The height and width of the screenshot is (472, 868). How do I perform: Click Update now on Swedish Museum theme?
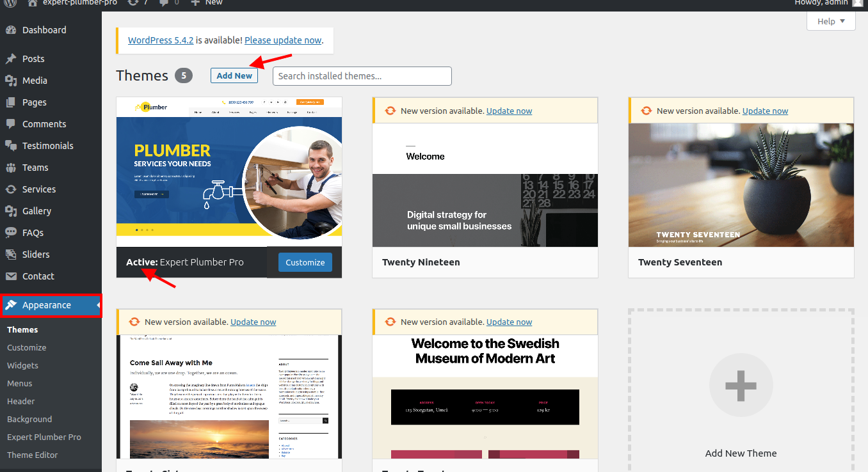pos(509,322)
